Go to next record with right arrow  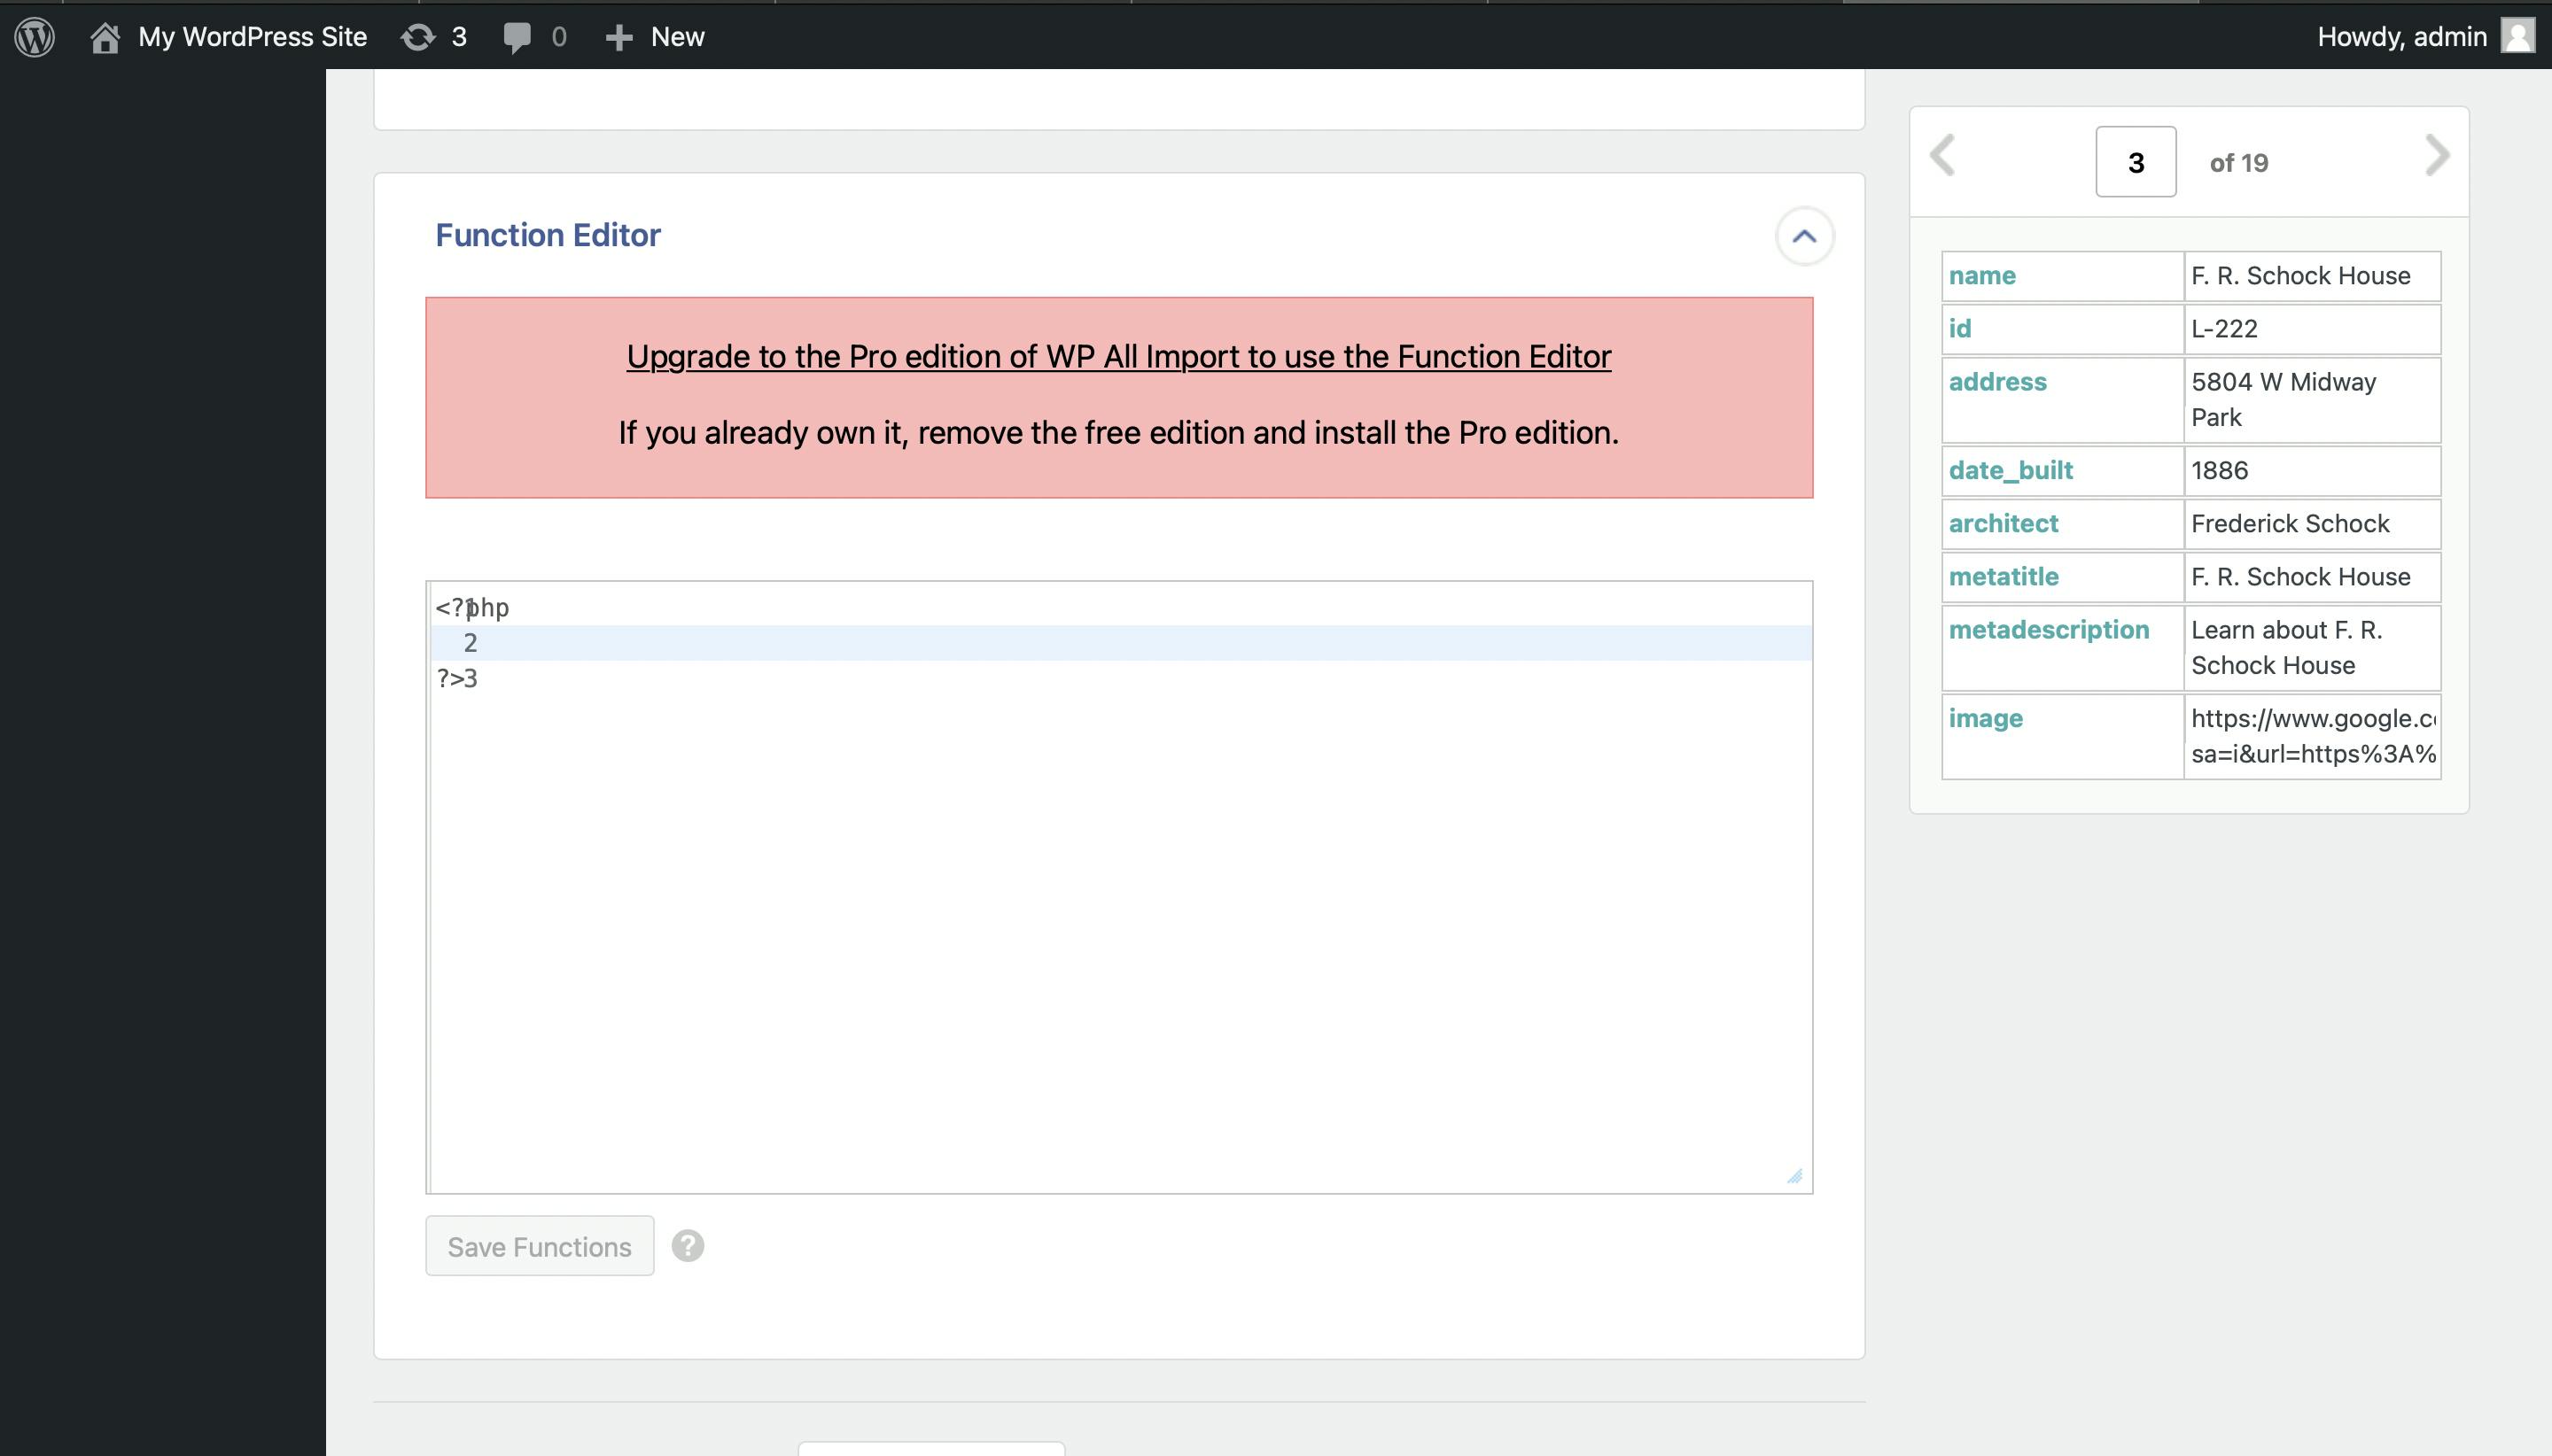2437,155
